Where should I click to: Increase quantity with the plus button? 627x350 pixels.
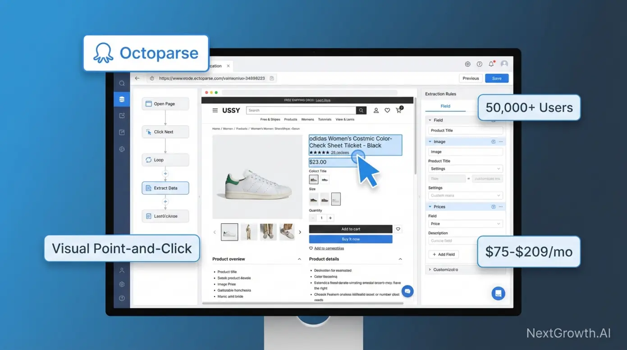(x=330, y=218)
